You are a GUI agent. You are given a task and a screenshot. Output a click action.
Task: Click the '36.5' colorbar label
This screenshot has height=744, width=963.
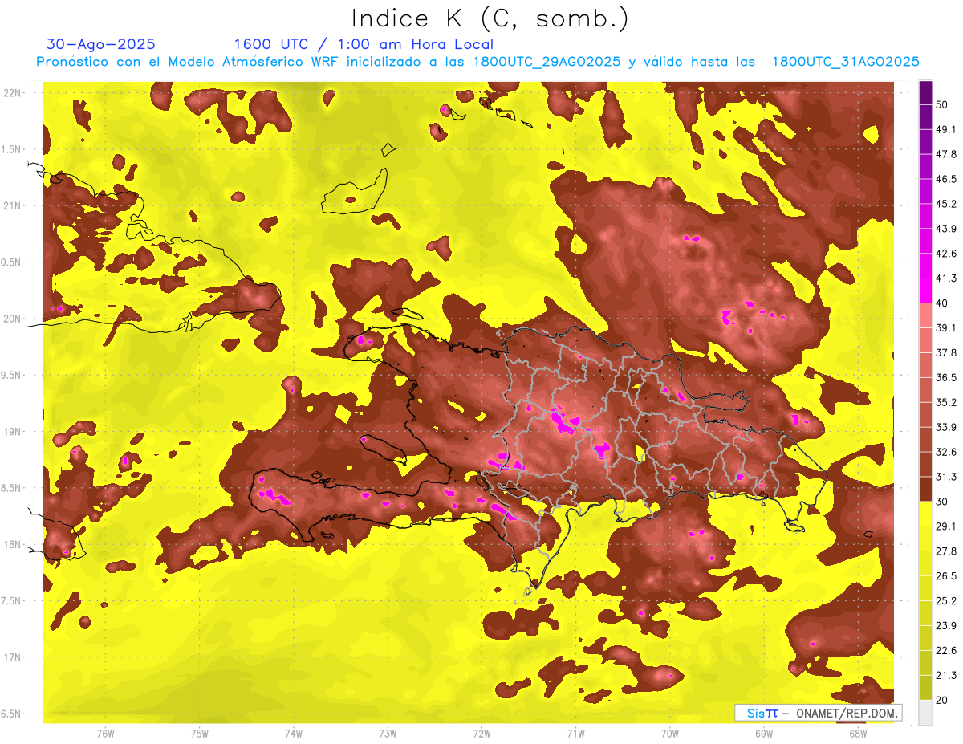tap(945, 377)
